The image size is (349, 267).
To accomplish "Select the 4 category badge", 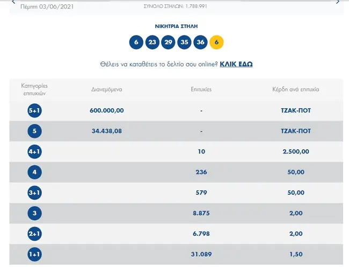I will tap(35, 172).
